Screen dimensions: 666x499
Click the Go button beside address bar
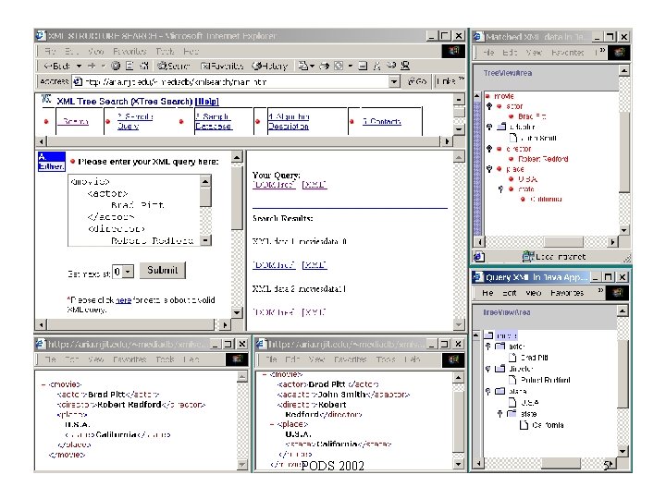pos(417,81)
